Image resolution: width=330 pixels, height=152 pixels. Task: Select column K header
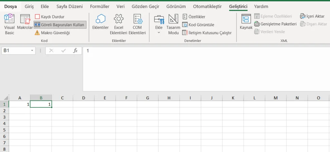tap(233, 98)
